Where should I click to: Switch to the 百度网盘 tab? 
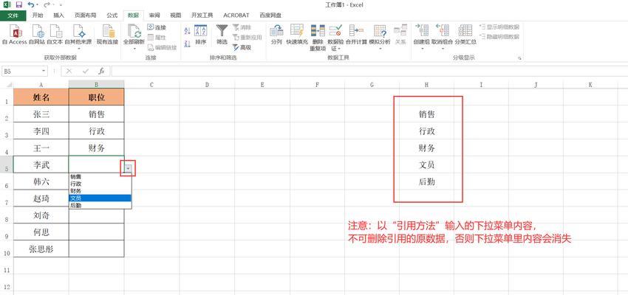(x=270, y=15)
